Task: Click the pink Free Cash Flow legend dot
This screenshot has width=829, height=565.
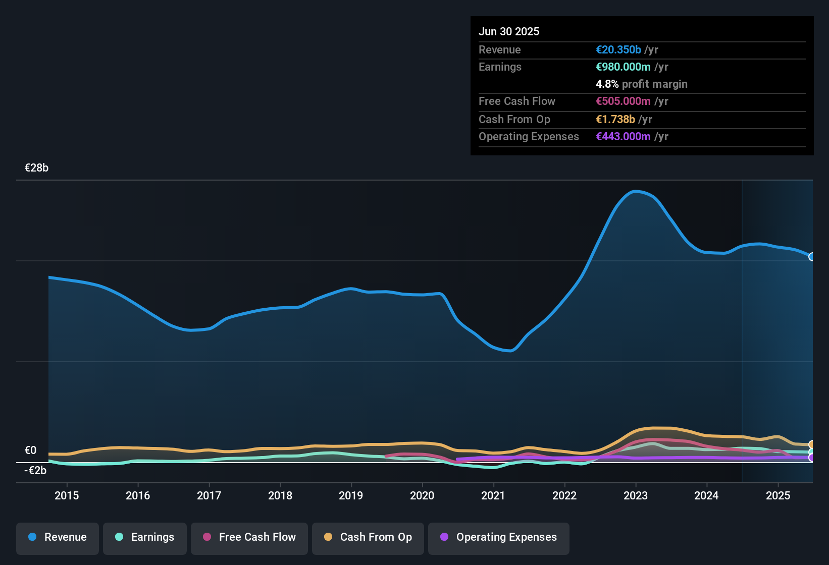Action: click(x=207, y=537)
